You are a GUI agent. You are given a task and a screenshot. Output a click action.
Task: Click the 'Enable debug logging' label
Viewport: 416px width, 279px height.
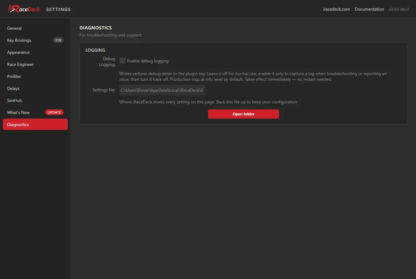point(148,61)
